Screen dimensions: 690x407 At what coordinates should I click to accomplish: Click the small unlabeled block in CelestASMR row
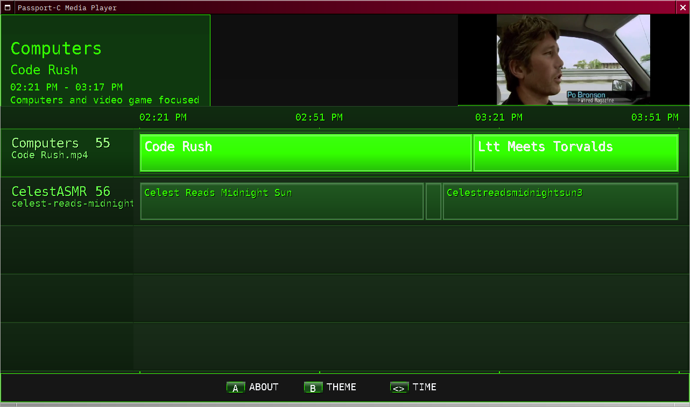pos(433,201)
